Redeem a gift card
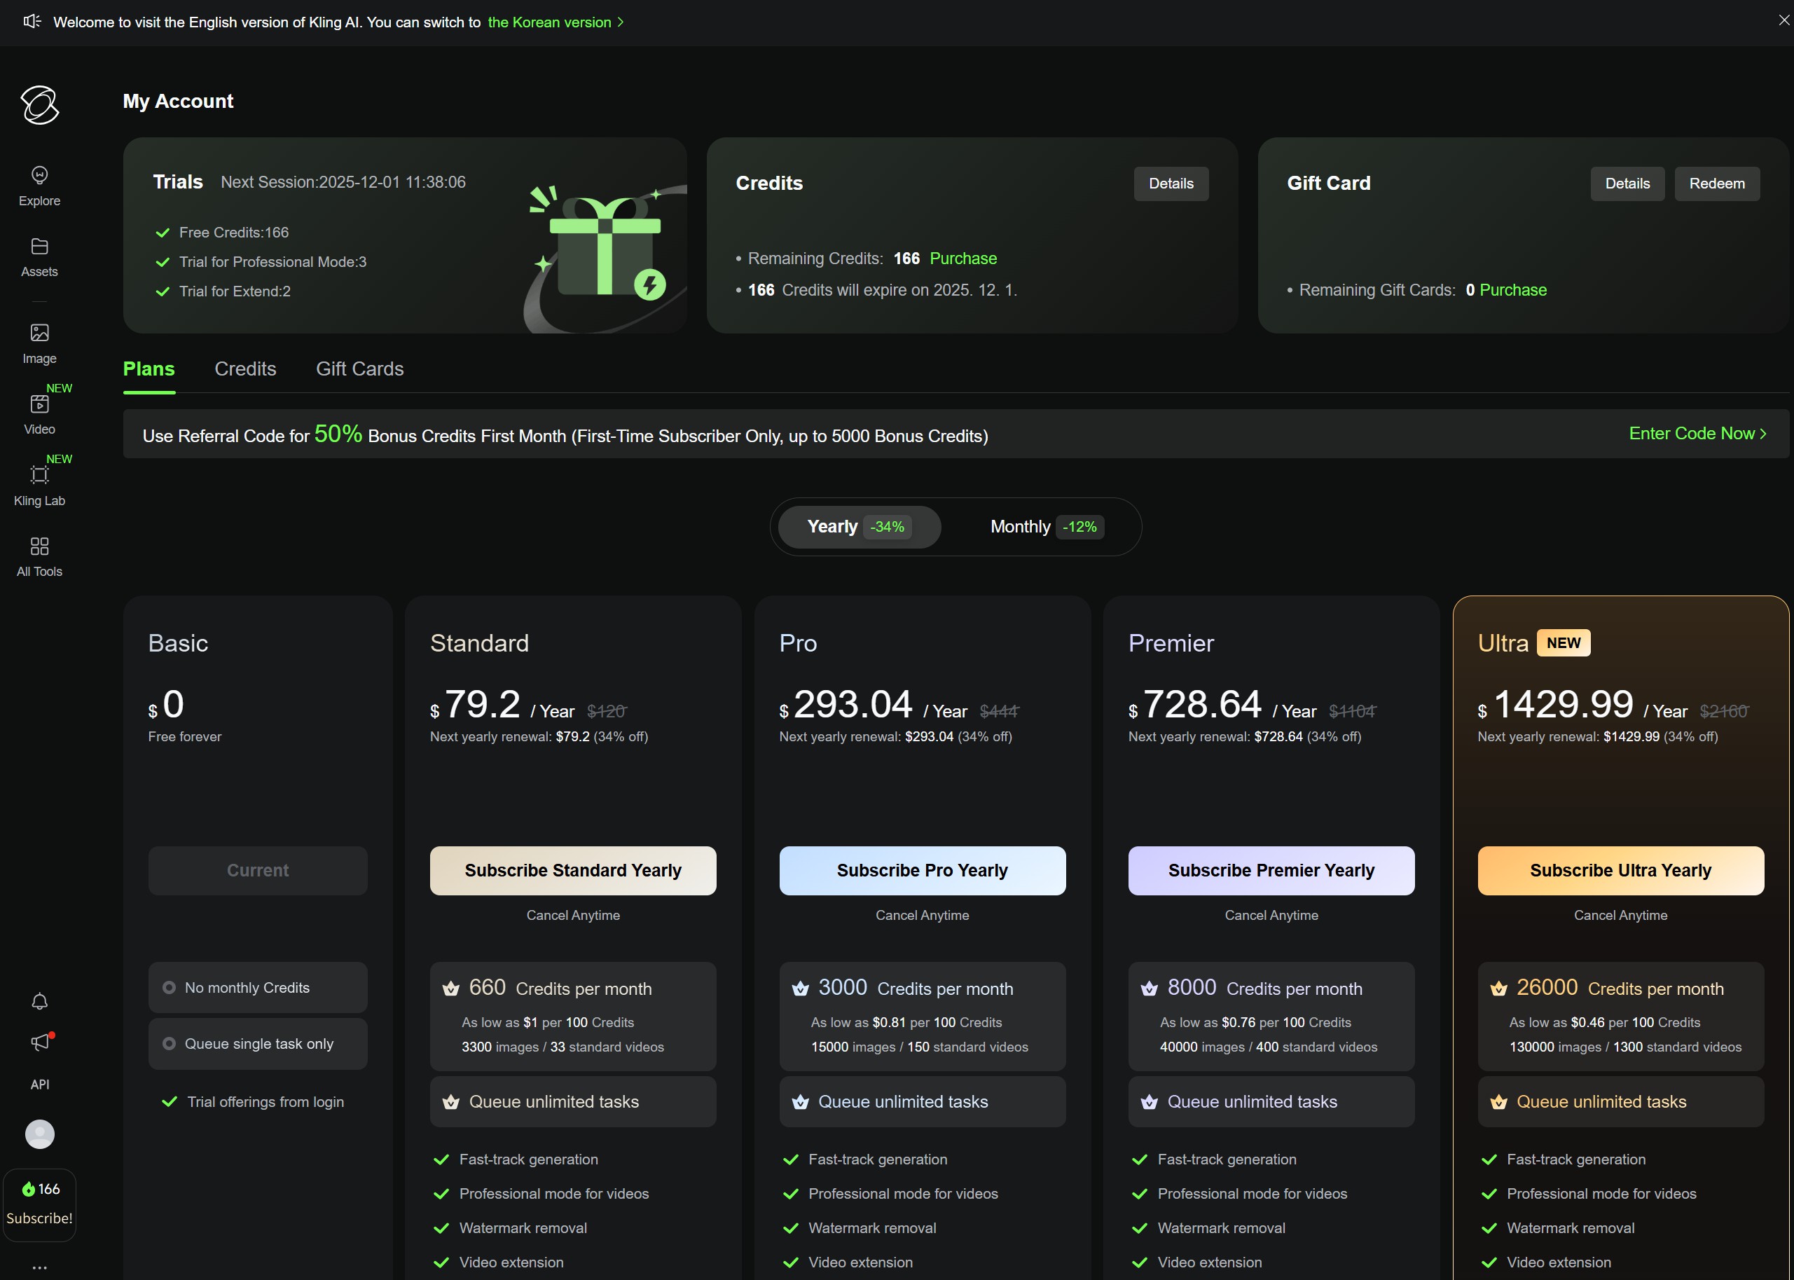The height and width of the screenshot is (1280, 1794). click(x=1717, y=183)
